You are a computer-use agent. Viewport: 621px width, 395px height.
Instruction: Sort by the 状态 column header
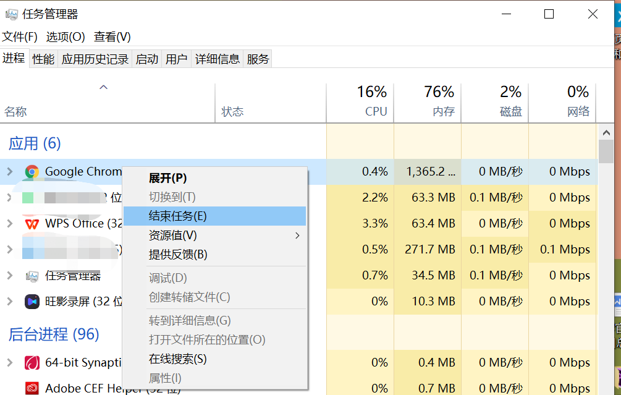[x=271, y=103]
